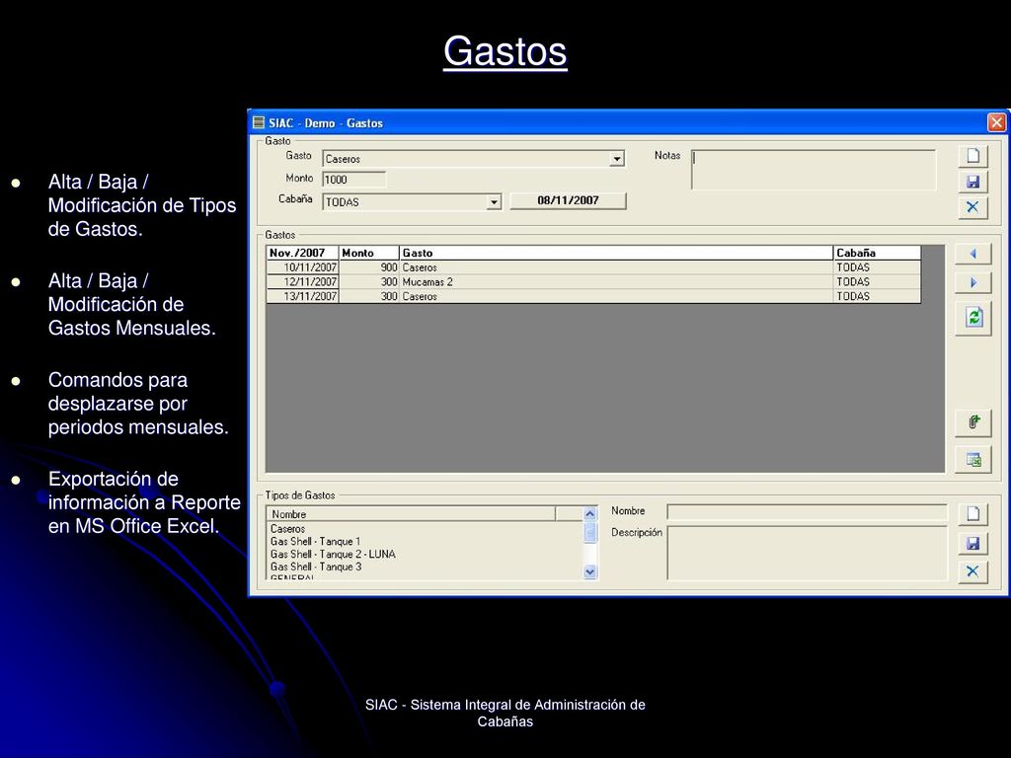Select Gas Shell - Tanque 2 - LUNA

point(333,555)
